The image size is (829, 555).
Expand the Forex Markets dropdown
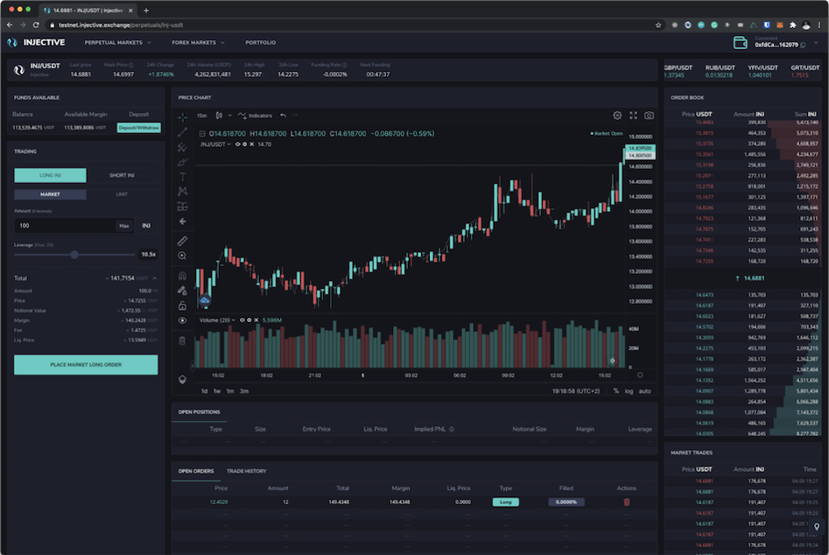[x=198, y=42]
